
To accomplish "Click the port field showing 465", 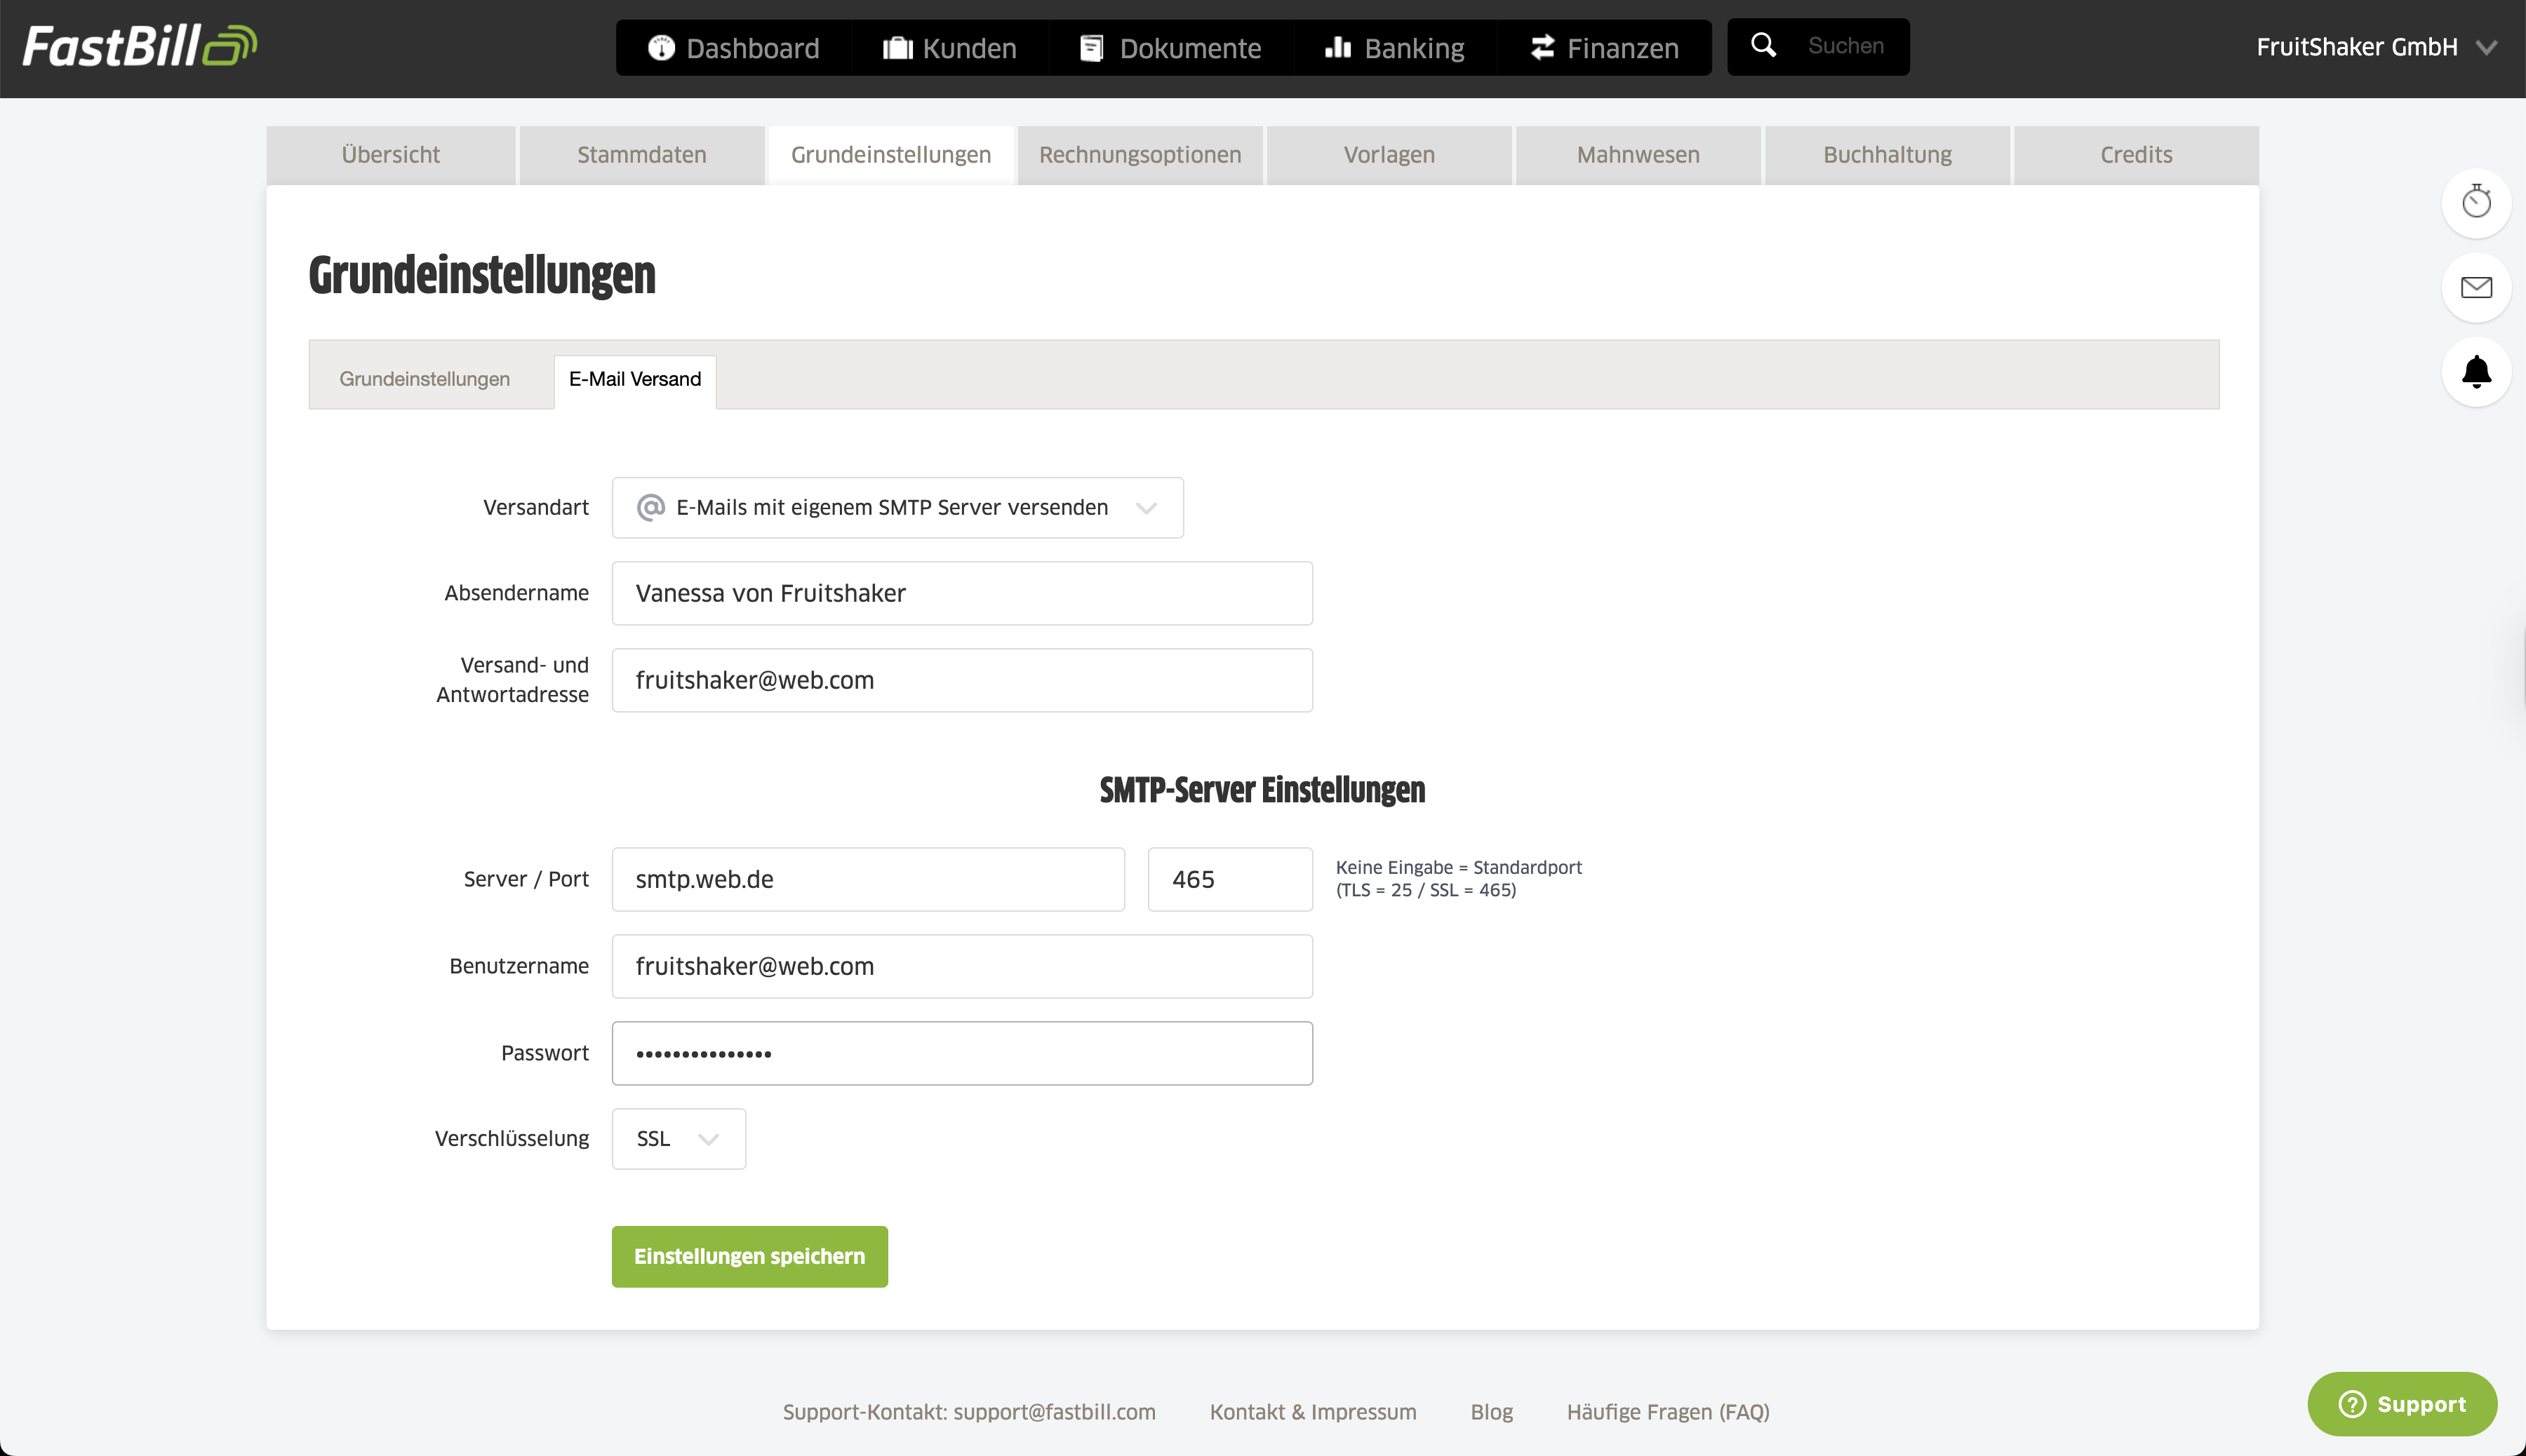I will 1229,879.
